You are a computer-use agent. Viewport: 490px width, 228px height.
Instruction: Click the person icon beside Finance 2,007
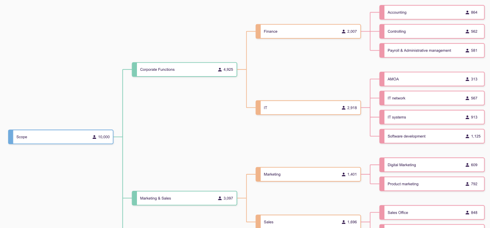(x=344, y=31)
